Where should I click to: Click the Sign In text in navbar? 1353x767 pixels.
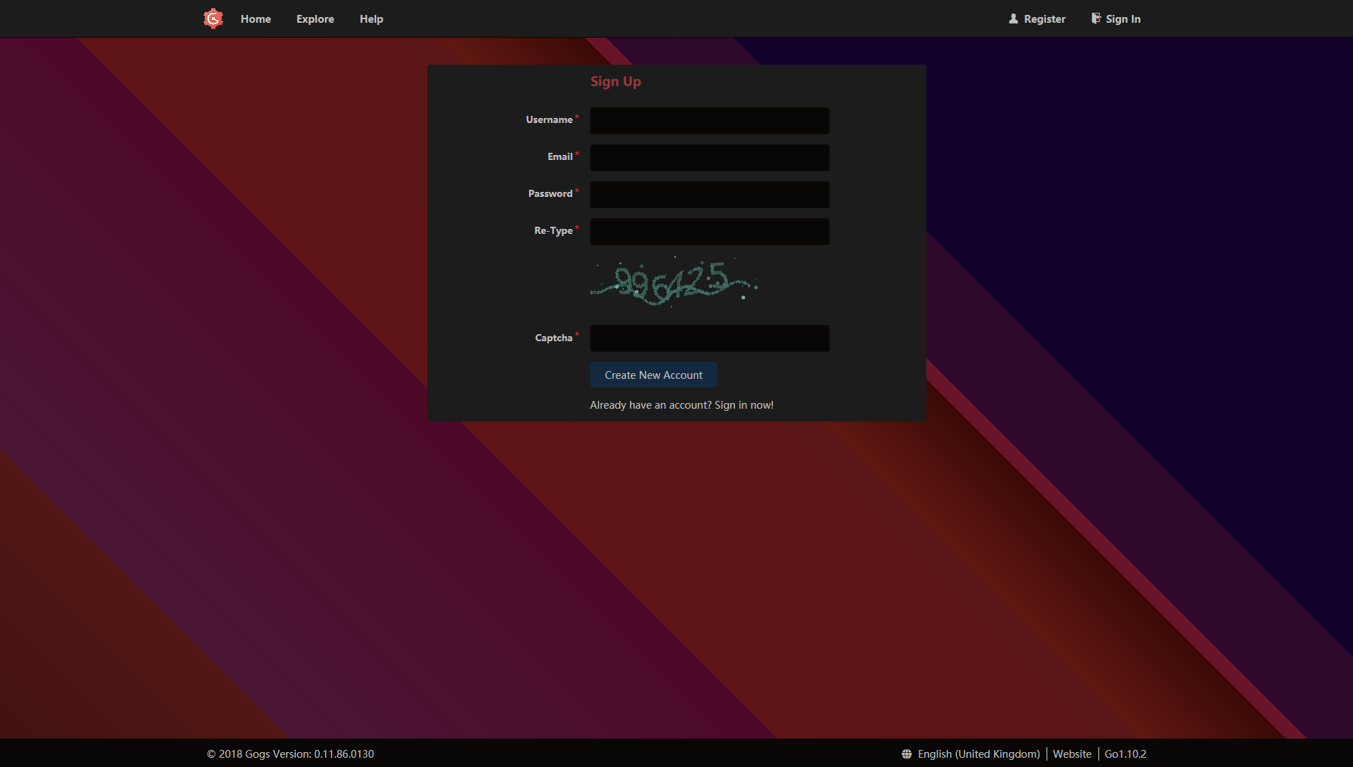click(x=1123, y=19)
